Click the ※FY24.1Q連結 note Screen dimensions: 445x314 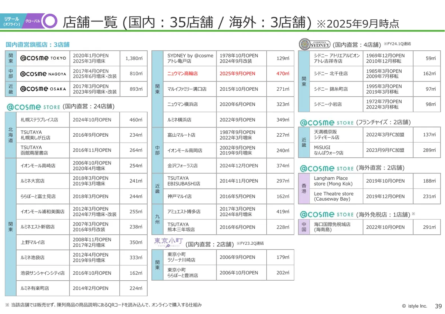pyautogui.click(x=397, y=44)
